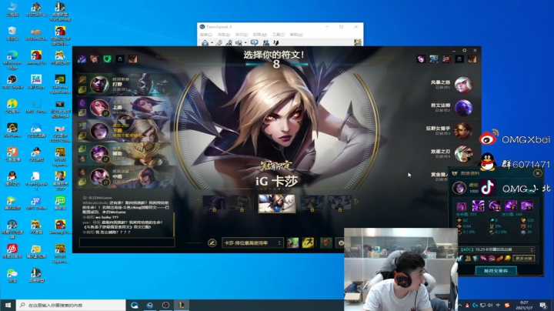Close the 英雄资料 helper panel
Image resolution: width=554 pixels, height=311 pixels.
pyautogui.click(x=537, y=173)
